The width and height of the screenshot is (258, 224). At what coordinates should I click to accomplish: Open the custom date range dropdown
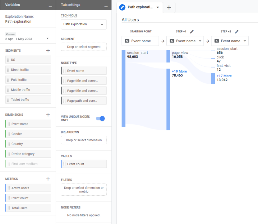pyautogui.click(x=48, y=38)
